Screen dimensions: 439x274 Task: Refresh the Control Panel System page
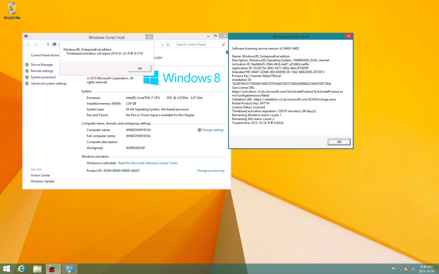click(x=168, y=45)
